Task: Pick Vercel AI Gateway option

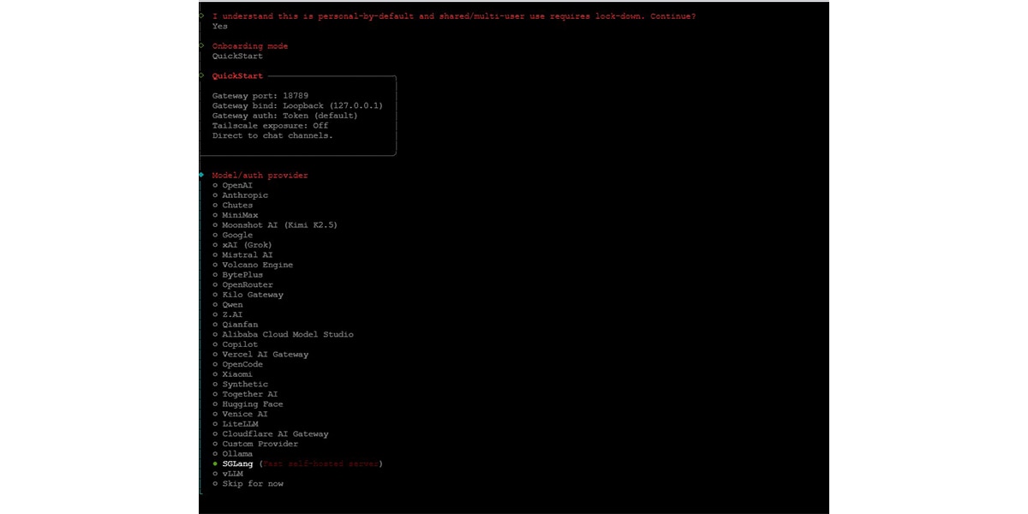Action: tap(265, 354)
